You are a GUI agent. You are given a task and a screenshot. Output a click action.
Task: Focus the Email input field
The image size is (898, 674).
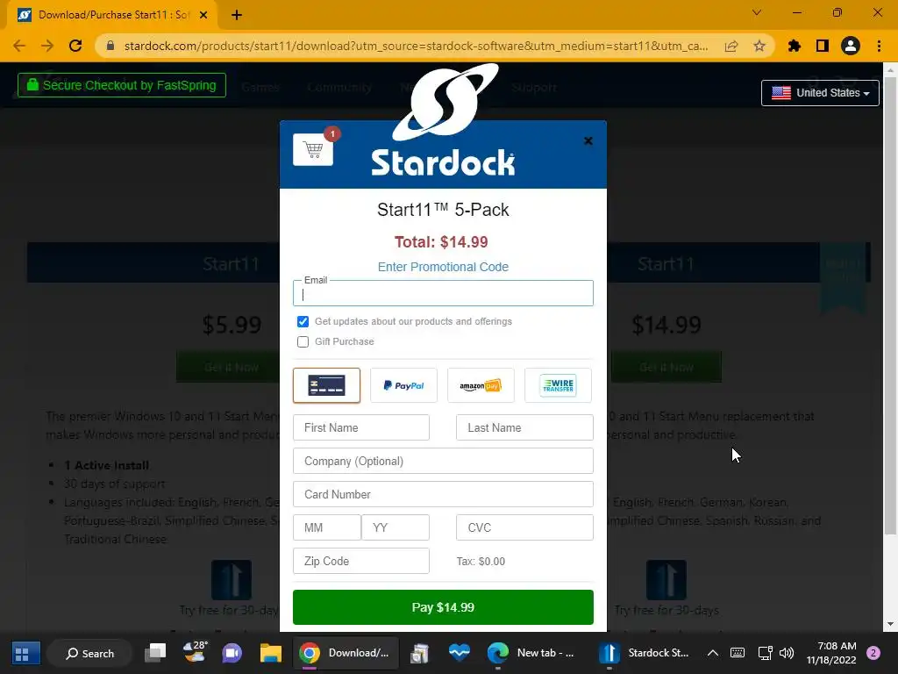443,293
